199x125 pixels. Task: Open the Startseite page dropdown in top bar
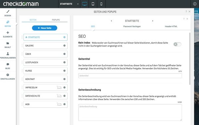click(69, 4)
